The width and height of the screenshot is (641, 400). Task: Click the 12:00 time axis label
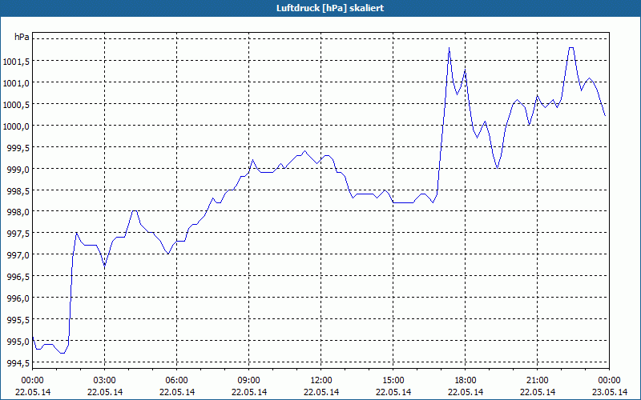[x=321, y=381]
